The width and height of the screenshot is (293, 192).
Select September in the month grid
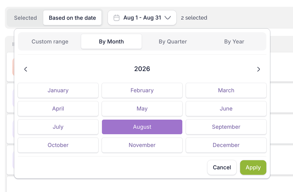click(226, 127)
